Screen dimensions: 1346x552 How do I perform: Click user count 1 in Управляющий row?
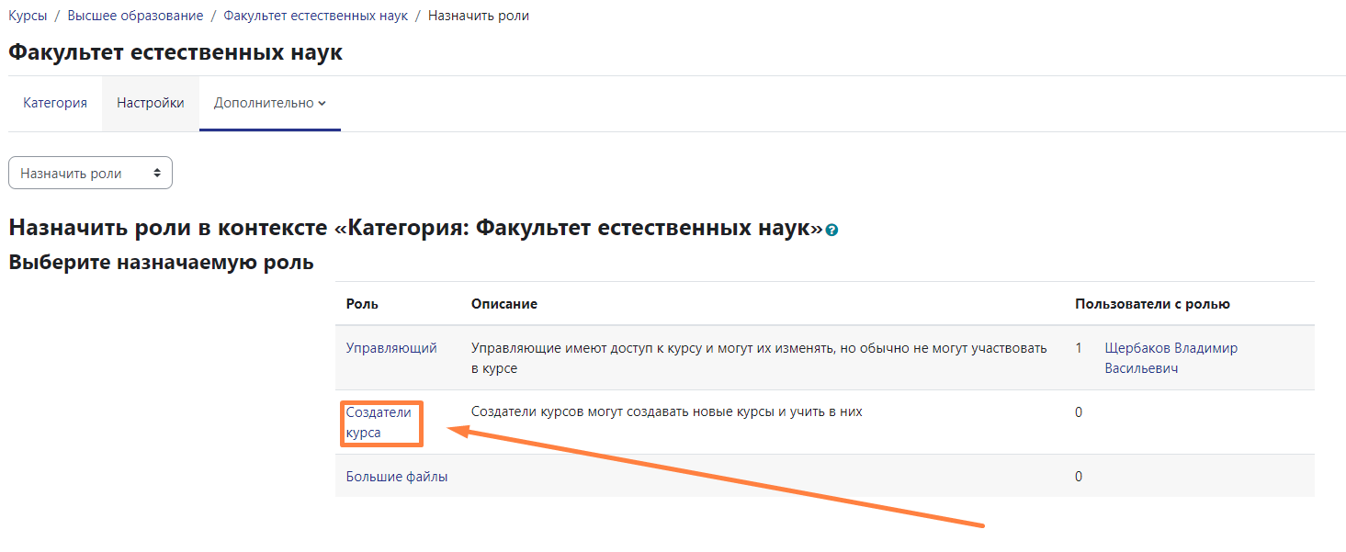[x=1079, y=348]
